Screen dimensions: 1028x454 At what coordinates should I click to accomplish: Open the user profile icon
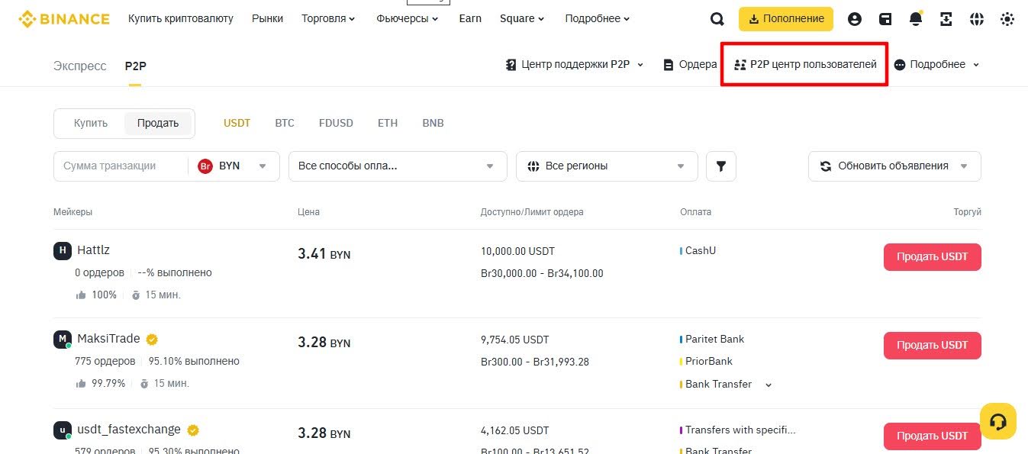coord(855,18)
